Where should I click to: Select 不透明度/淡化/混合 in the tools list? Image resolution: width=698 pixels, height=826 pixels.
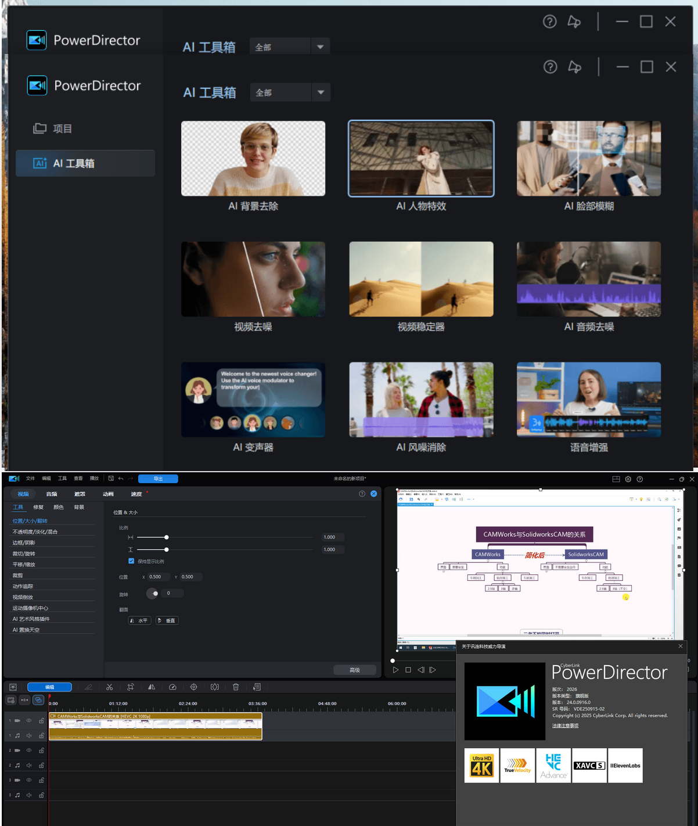[35, 531]
